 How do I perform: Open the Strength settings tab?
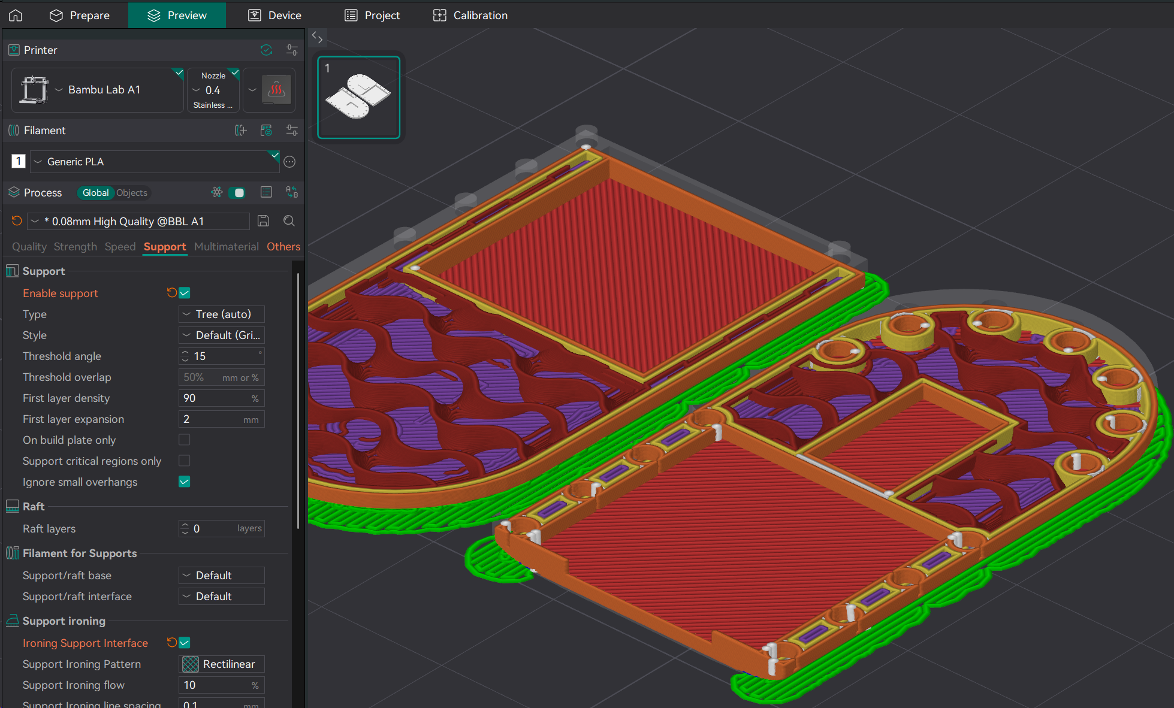[75, 247]
